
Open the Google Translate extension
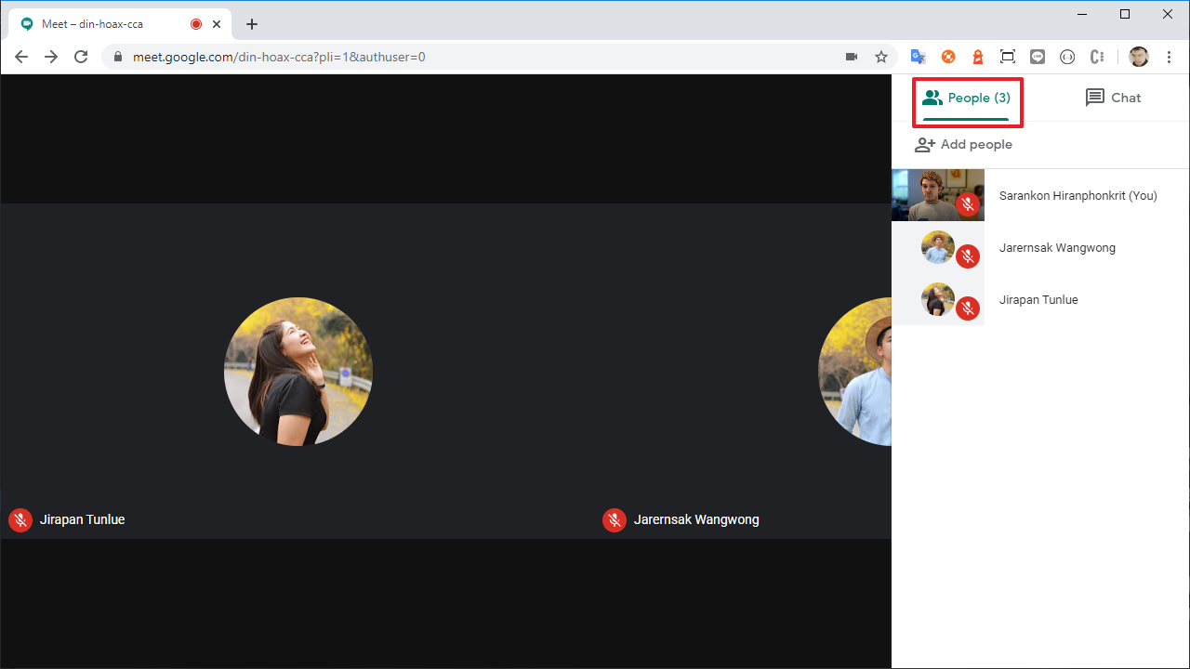tap(918, 57)
